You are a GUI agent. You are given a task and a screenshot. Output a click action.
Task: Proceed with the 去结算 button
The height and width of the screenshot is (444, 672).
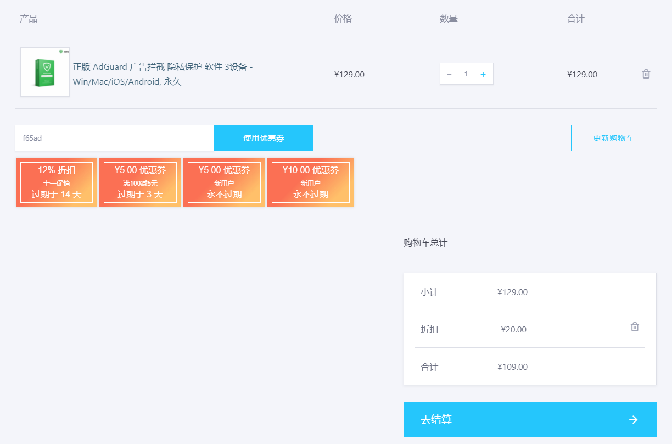click(x=511, y=419)
